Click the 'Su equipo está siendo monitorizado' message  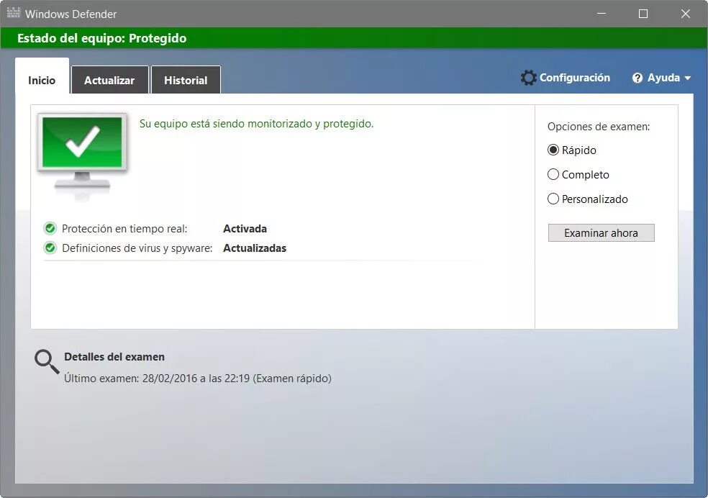pyautogui.click(x=256, y=124)
